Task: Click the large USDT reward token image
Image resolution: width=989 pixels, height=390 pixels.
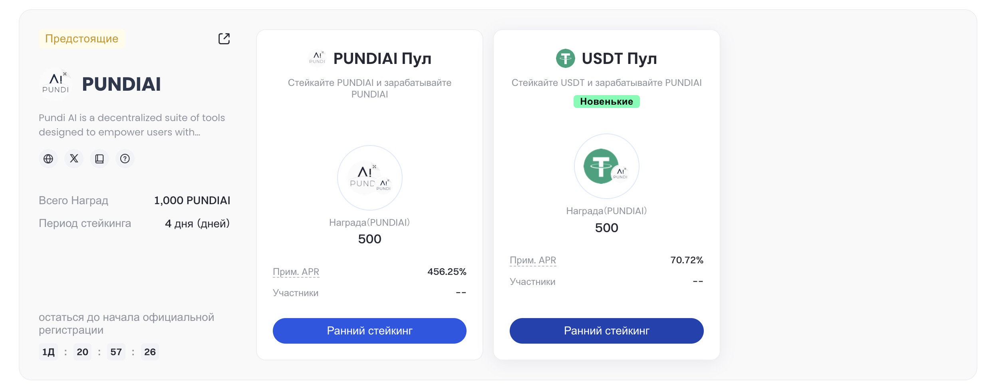Action: (606, 166)
